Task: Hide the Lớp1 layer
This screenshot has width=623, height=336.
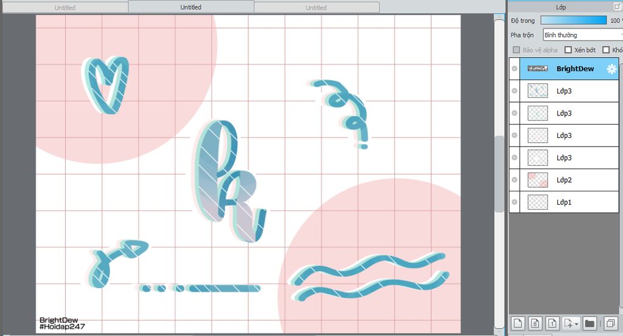Action: (x=514, y=202)
